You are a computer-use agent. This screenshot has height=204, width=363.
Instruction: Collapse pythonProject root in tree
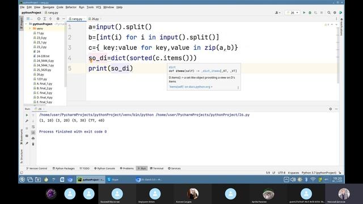tap(26, 24)
